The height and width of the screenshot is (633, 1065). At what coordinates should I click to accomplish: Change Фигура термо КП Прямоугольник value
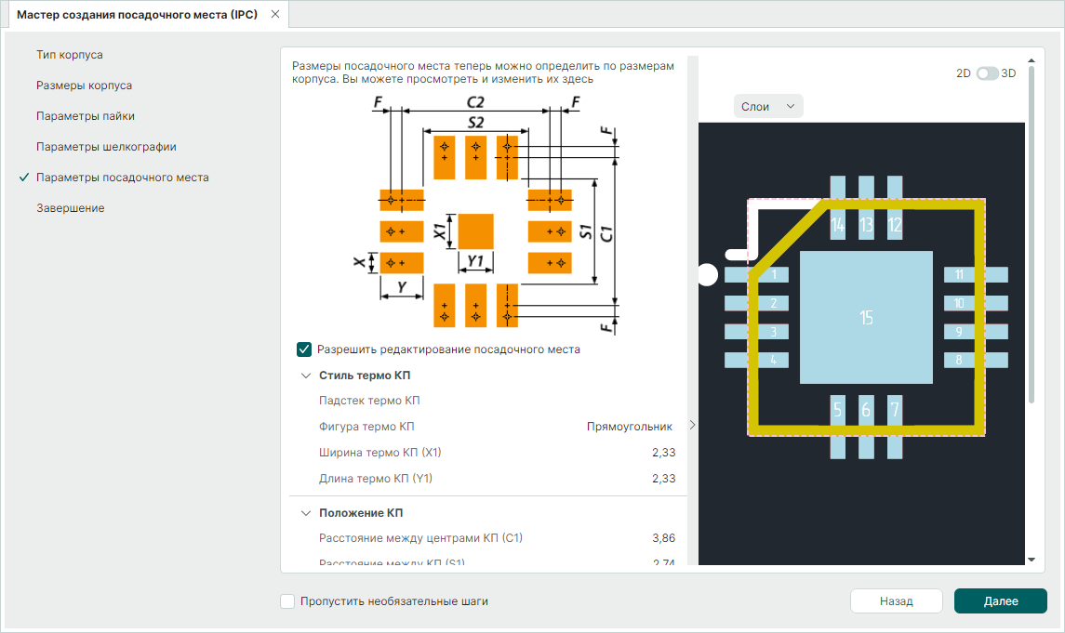tap(629, 427)
